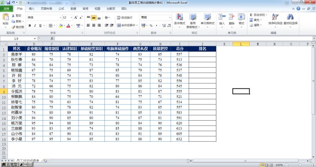The width and height of the screenshot is (316, 167).
Task: Toggle middle vertical alignment
Action: pos(93,17)
